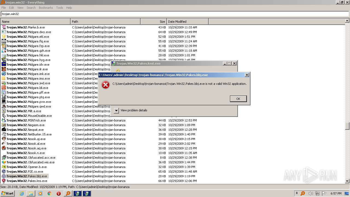
Task: Open Google Chrome from the taskbar
Action: [x=49, y=193]
